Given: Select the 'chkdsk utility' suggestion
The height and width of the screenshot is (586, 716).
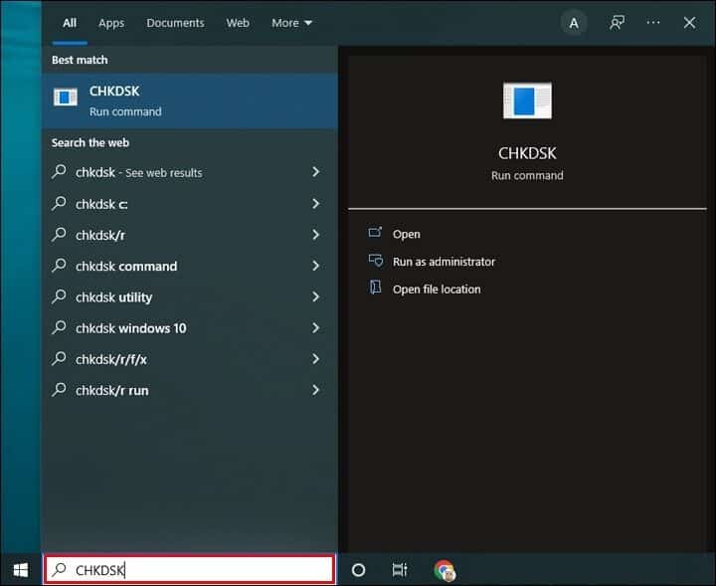Looking at the screenshot, I should click(190, 296).
